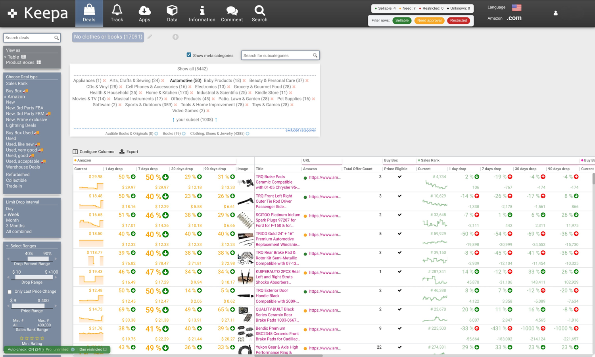
Task: Select the No clothes or books tab
Action: tap(108, 37)
